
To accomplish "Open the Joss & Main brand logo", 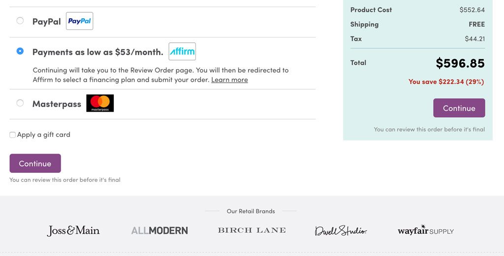I will point(73,230).
